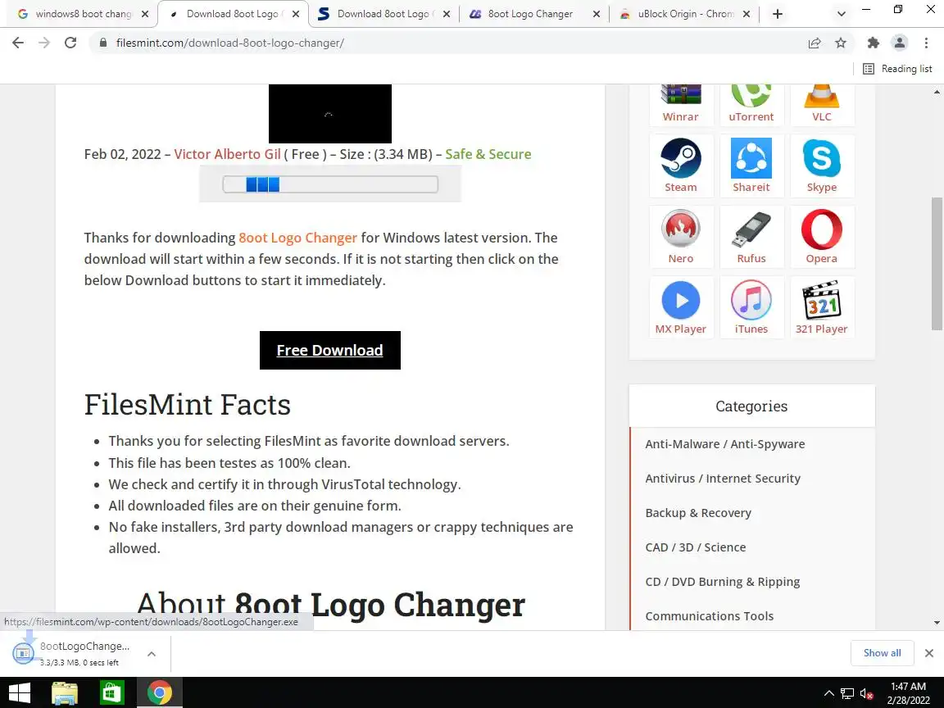The height and width of the screenshot is (708, 944).
Task: Open the Chrome profile avatar
Action: pos(900,43)
